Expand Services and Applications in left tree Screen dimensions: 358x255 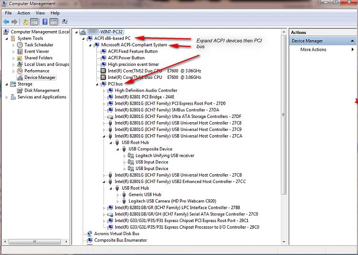7,97
